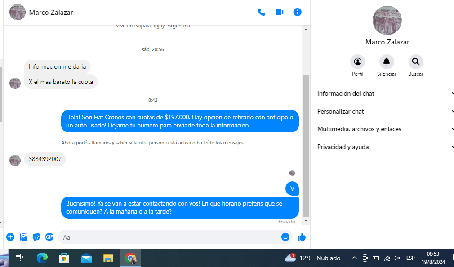454x267 pixels.
Task: Click the Meet Now camera tray icon
Action: (365, 258)
